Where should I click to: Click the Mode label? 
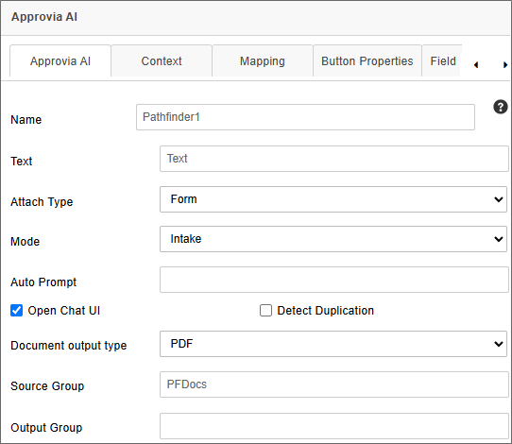click(x=26, y=242)
